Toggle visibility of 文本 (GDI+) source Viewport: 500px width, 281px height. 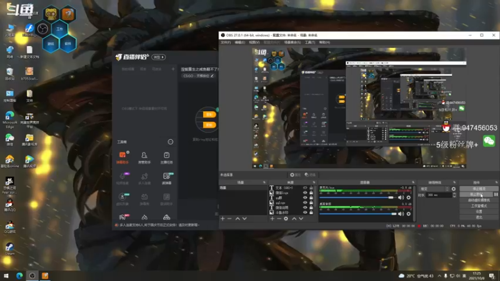[x=305, y=188]
